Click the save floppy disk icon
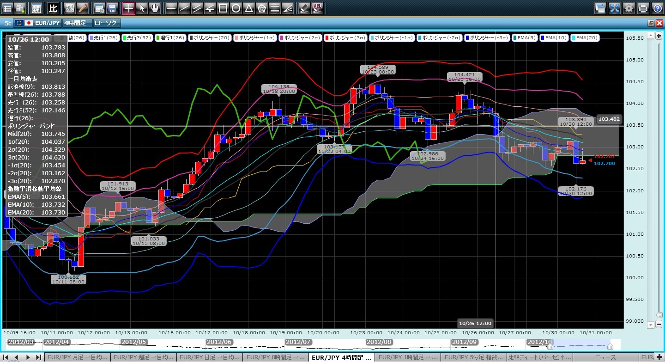Image resolution: width=665 pixels, height=362 pixels. coord(111,8)
